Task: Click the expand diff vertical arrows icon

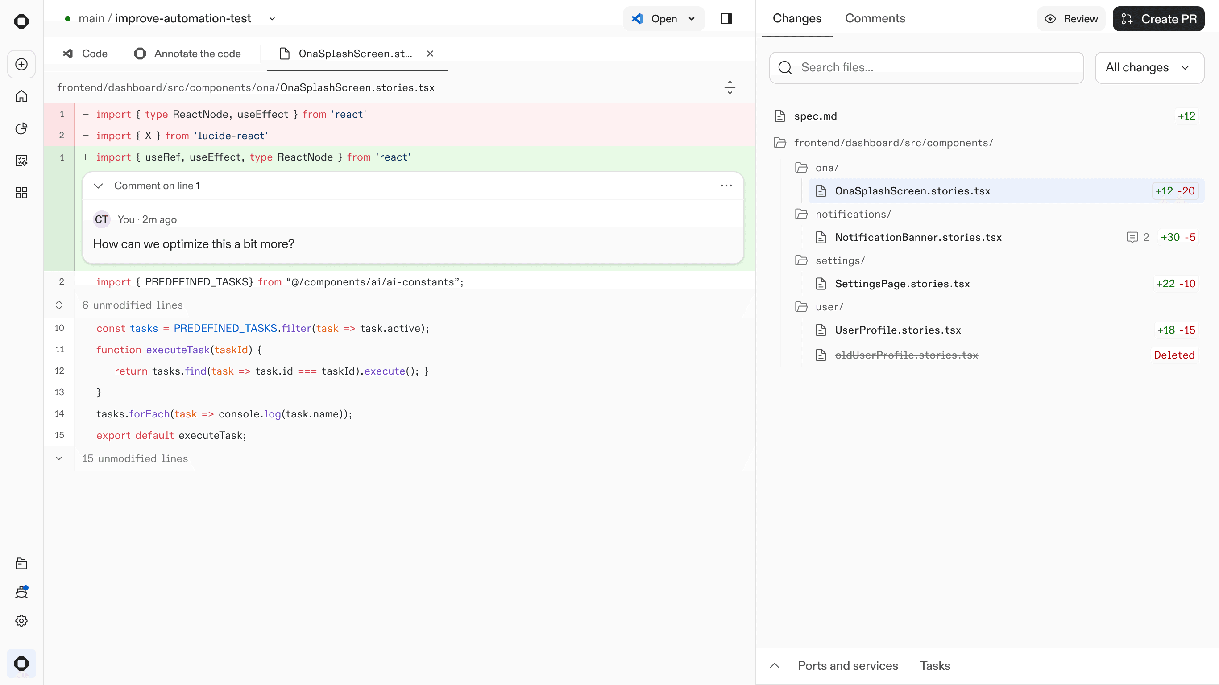Action: pyautogui.click(x=730, y=87)
